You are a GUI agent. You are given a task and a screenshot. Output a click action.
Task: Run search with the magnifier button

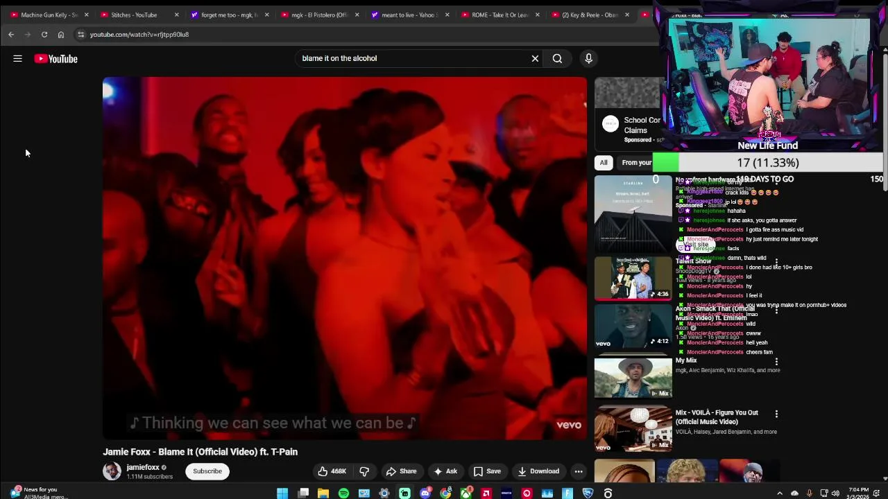pos(557,58)
